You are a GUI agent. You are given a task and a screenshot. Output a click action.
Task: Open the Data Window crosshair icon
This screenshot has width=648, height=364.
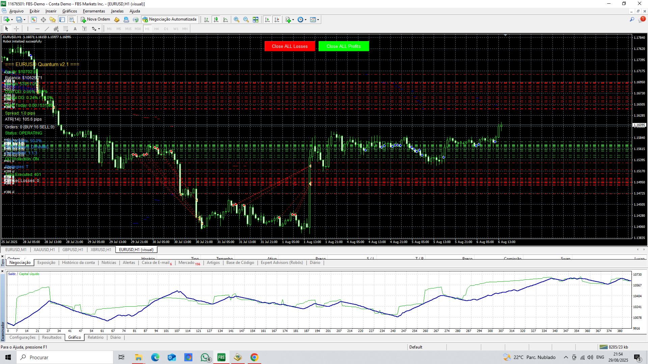[x=43, y=20]
